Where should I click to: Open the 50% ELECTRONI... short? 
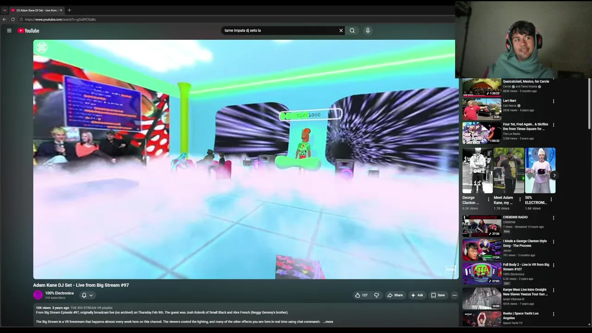pos(540,171)
